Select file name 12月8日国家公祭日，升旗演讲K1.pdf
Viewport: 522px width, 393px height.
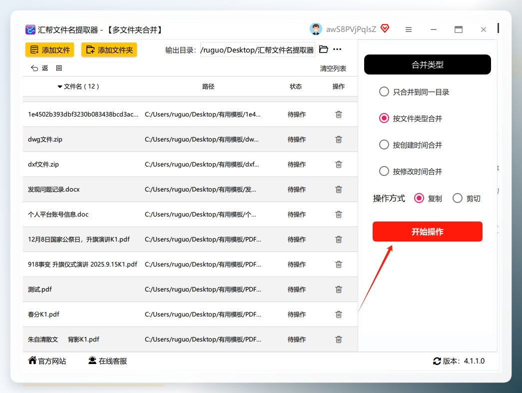(x=79, y=239)
